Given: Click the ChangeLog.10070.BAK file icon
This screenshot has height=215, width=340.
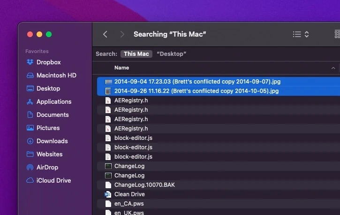Looking at the screenshot, I should [108, 185].
